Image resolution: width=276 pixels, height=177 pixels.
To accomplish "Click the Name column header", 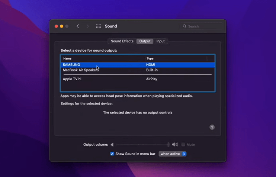I will tap(103, 59).
